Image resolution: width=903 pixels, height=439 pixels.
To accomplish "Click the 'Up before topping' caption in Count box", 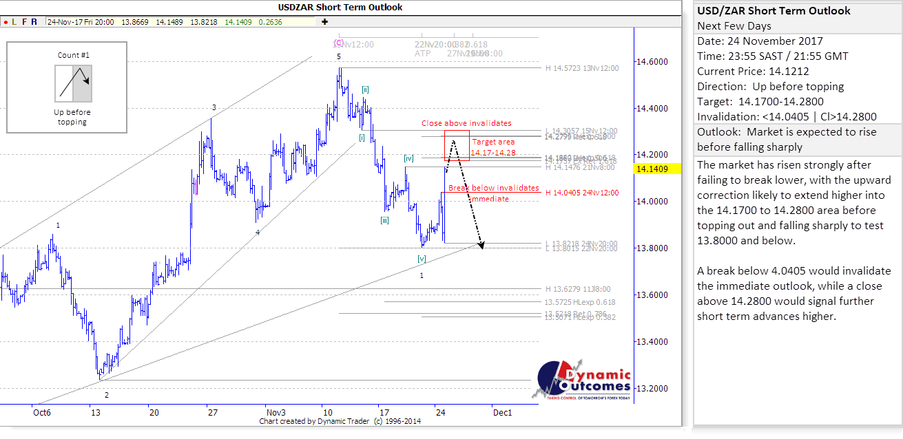I will (x=72, y=117).
